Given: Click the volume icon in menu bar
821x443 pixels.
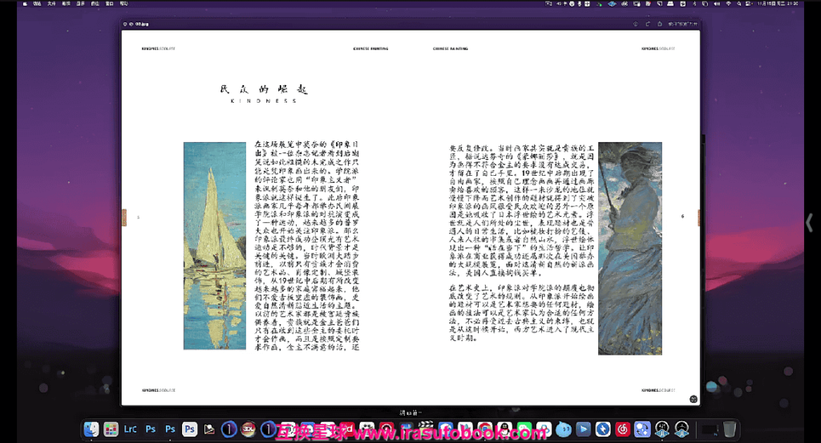Looking at the screenshot, I should (717, 3).
